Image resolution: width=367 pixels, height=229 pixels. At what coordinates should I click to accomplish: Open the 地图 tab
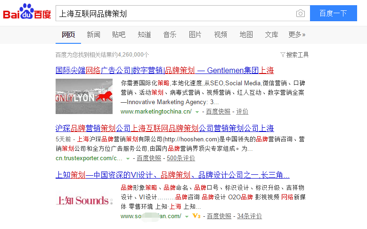[x=246, y=35]
